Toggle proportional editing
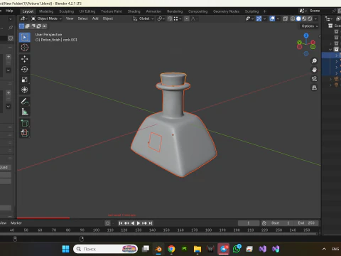Viewport: 341px width, 256px height. click(187, 18)
